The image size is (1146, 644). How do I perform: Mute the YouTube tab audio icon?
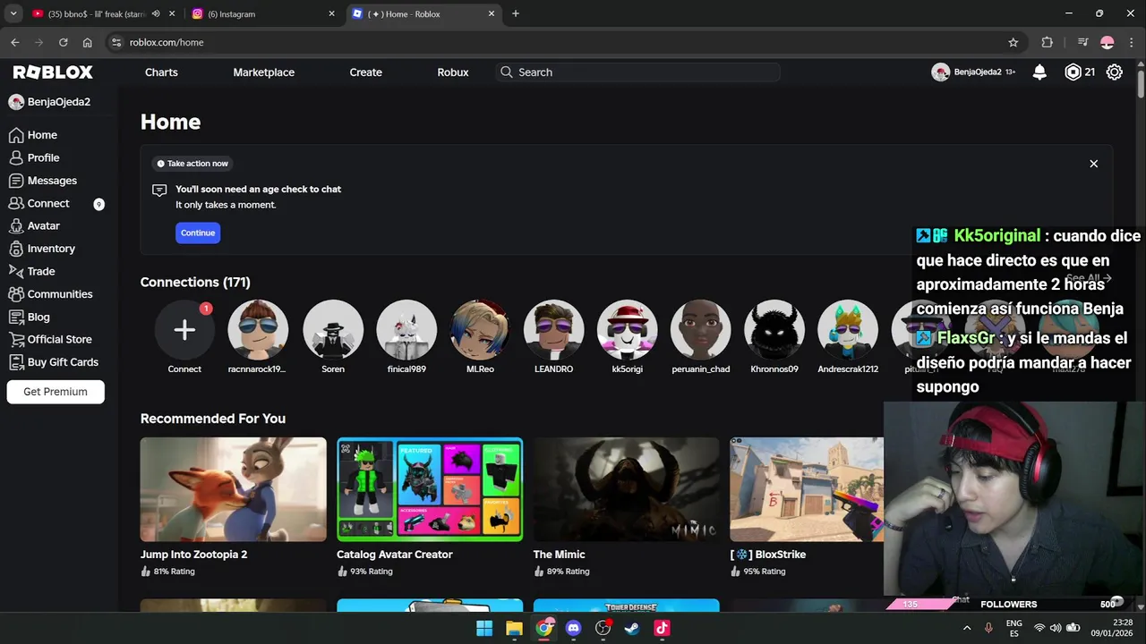click(156, 13)
